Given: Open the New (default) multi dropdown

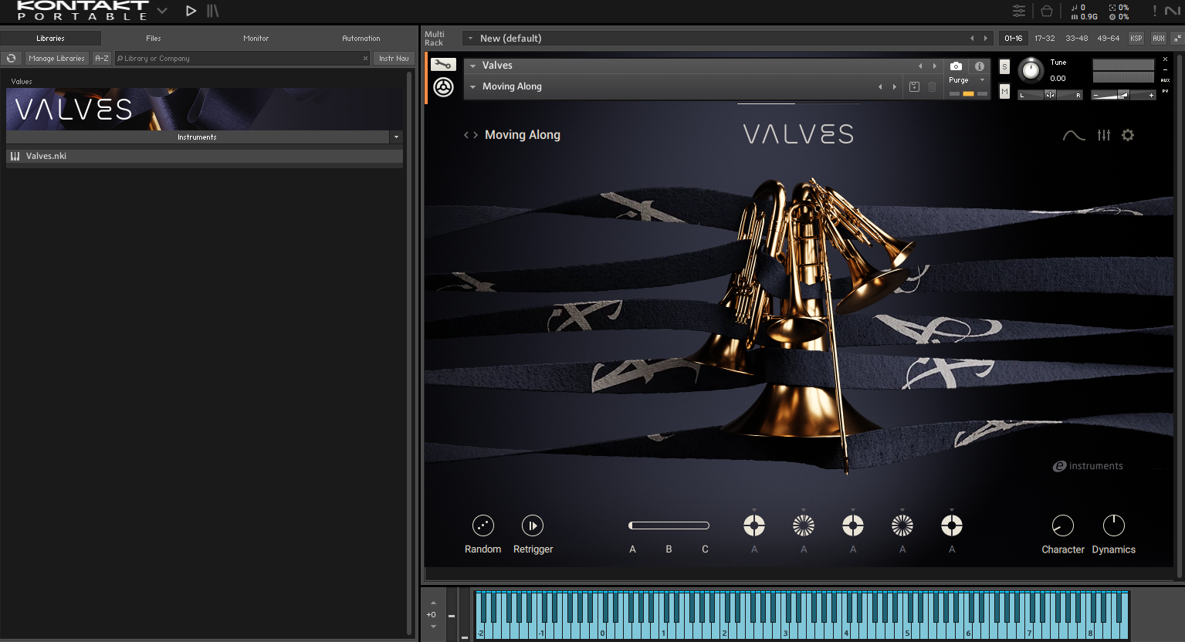Looking at the screenshot, I should coord(470,39).
